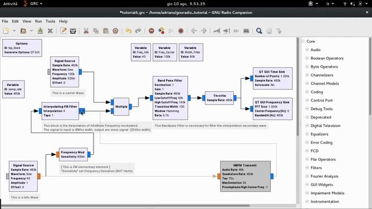The image size is (372, 209).
Task: Open the Tools menu
Action: coord(51,21)
